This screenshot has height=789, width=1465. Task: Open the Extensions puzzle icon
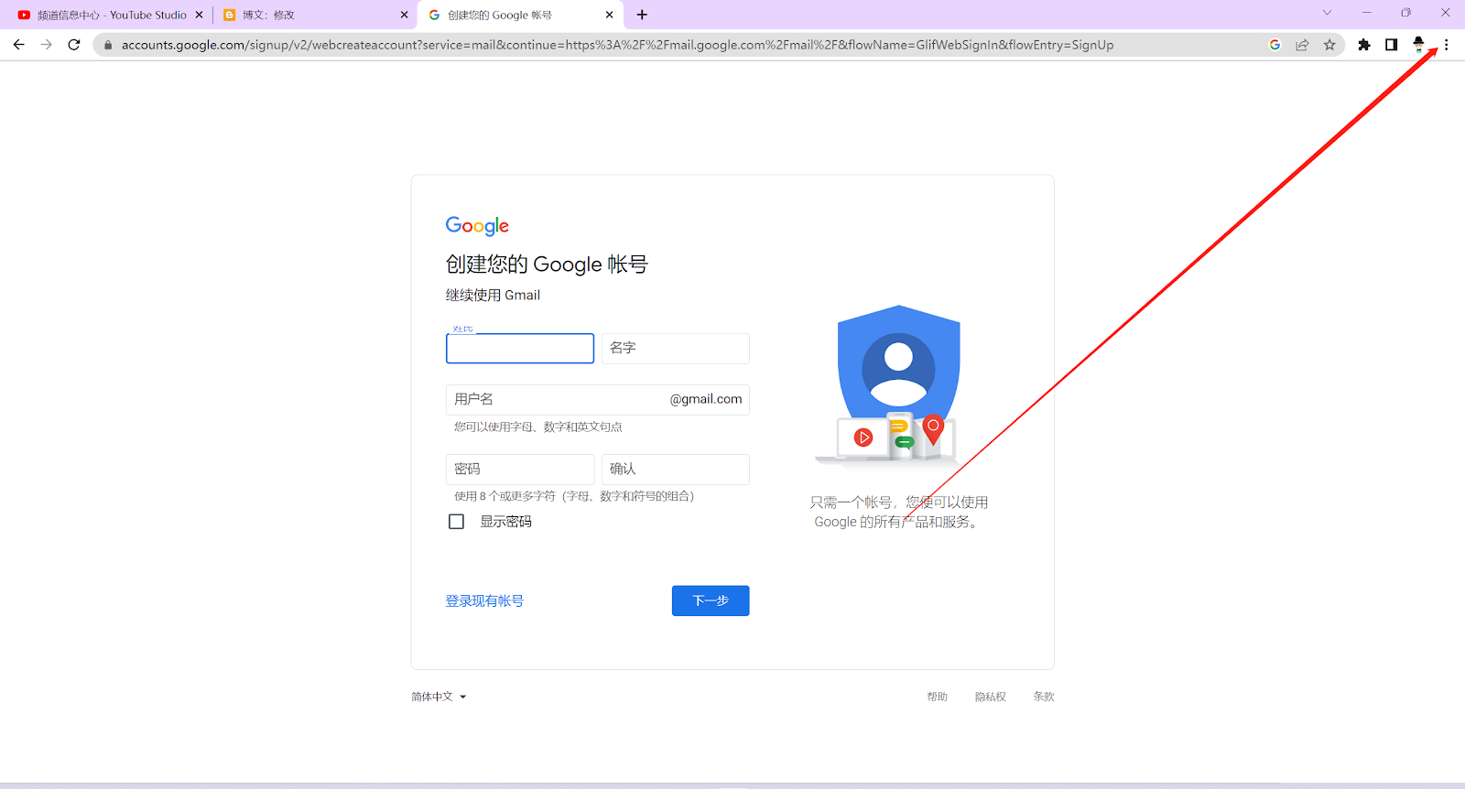[x=1364, y=45]
